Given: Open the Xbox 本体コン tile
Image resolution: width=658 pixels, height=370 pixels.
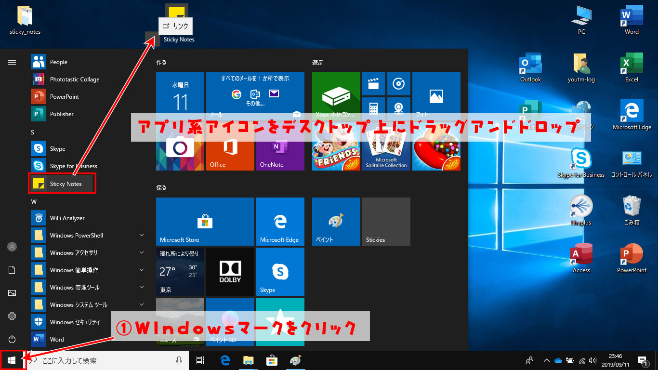Looking at the screenshot, I should click(x=336, y=96).
